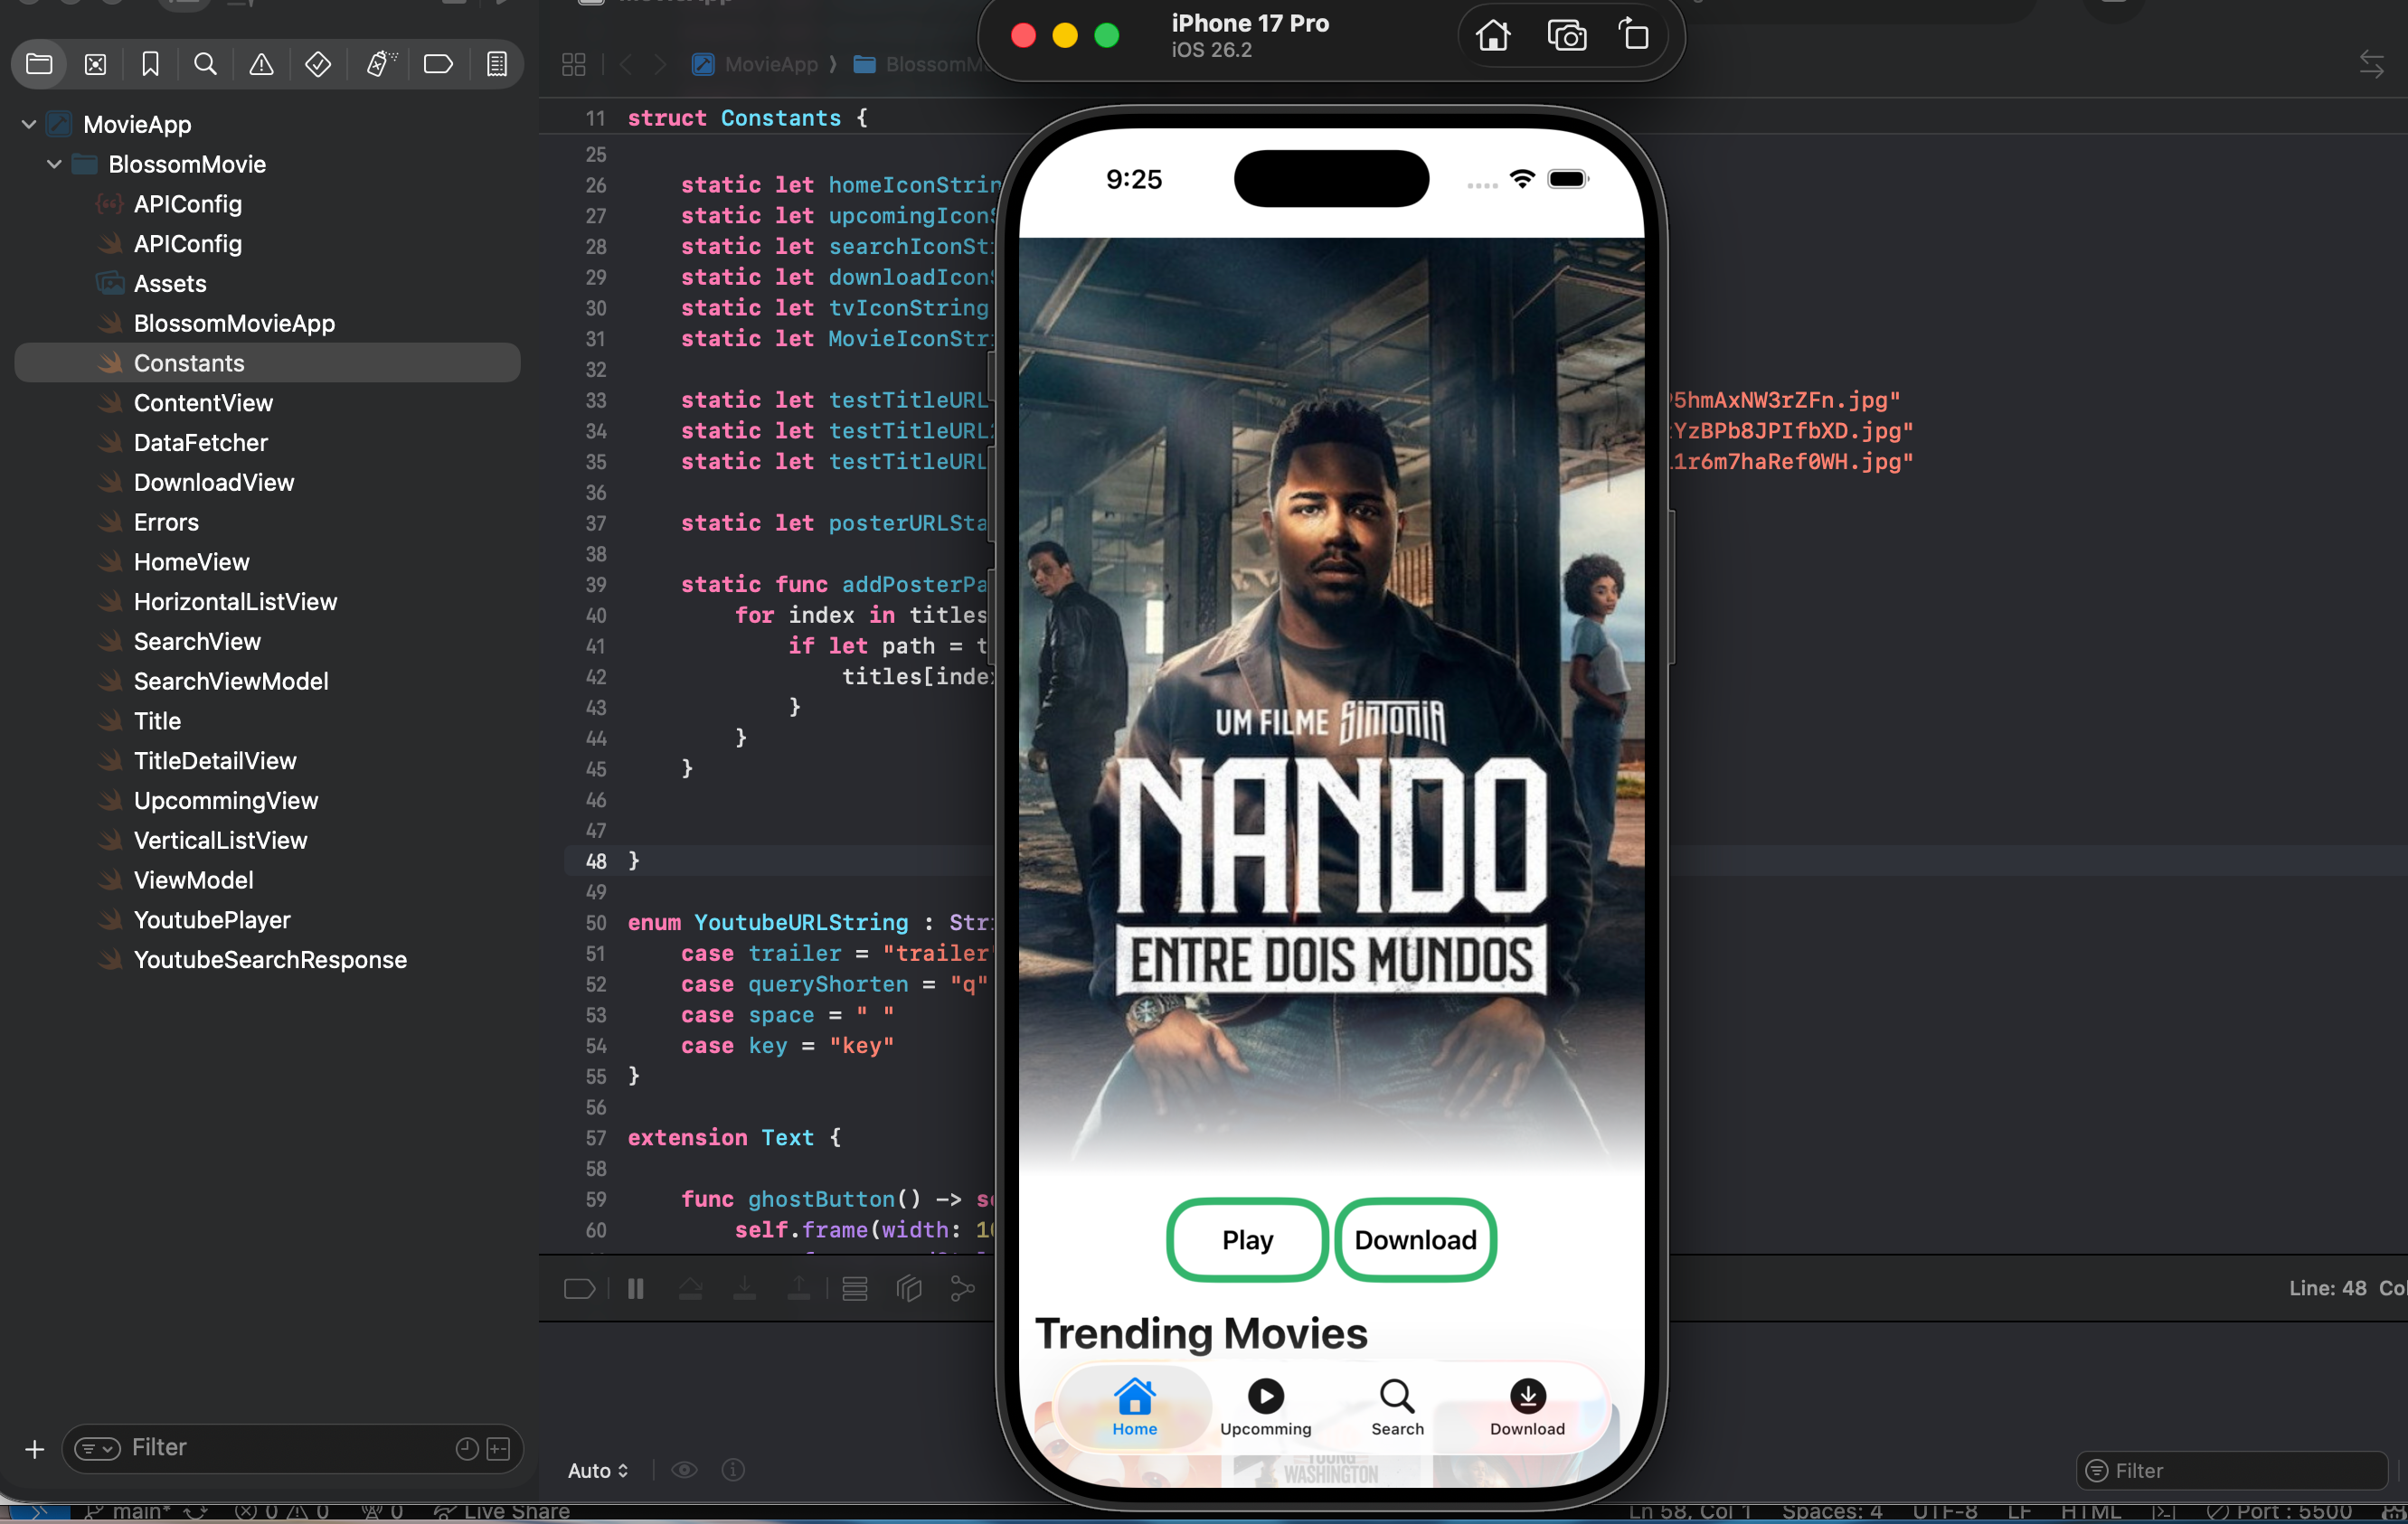Open the Report navigator icon

coord(496,65)
